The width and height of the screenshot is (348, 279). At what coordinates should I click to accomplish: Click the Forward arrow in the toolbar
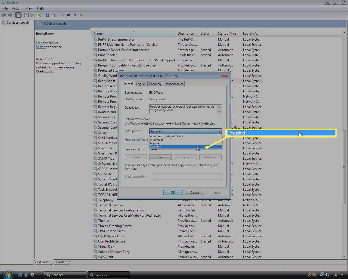(x=10, y=15)
